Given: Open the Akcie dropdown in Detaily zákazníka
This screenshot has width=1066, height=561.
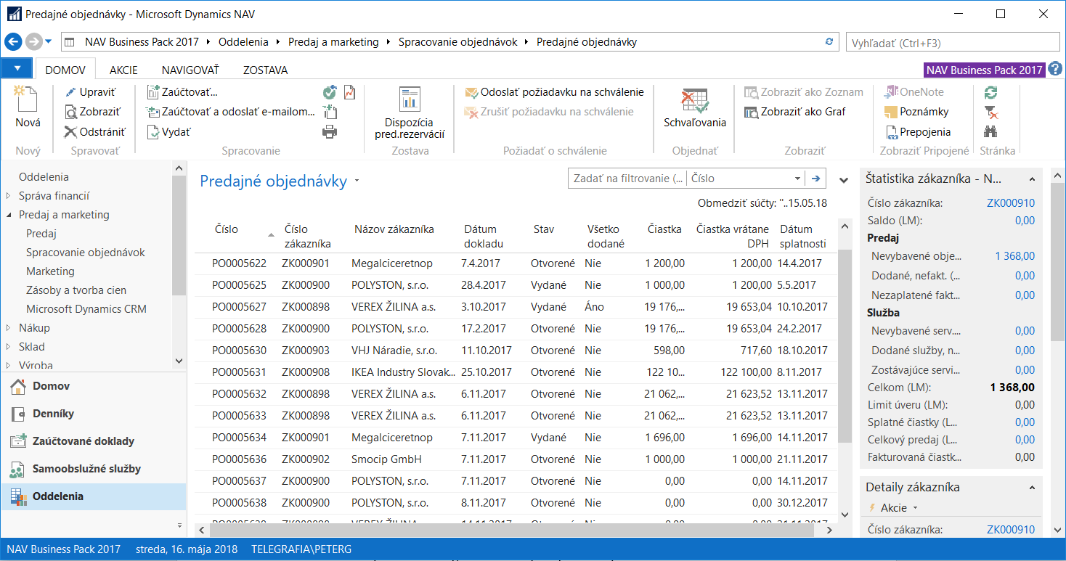Looking at the screenshot, I should click(899, 507).
